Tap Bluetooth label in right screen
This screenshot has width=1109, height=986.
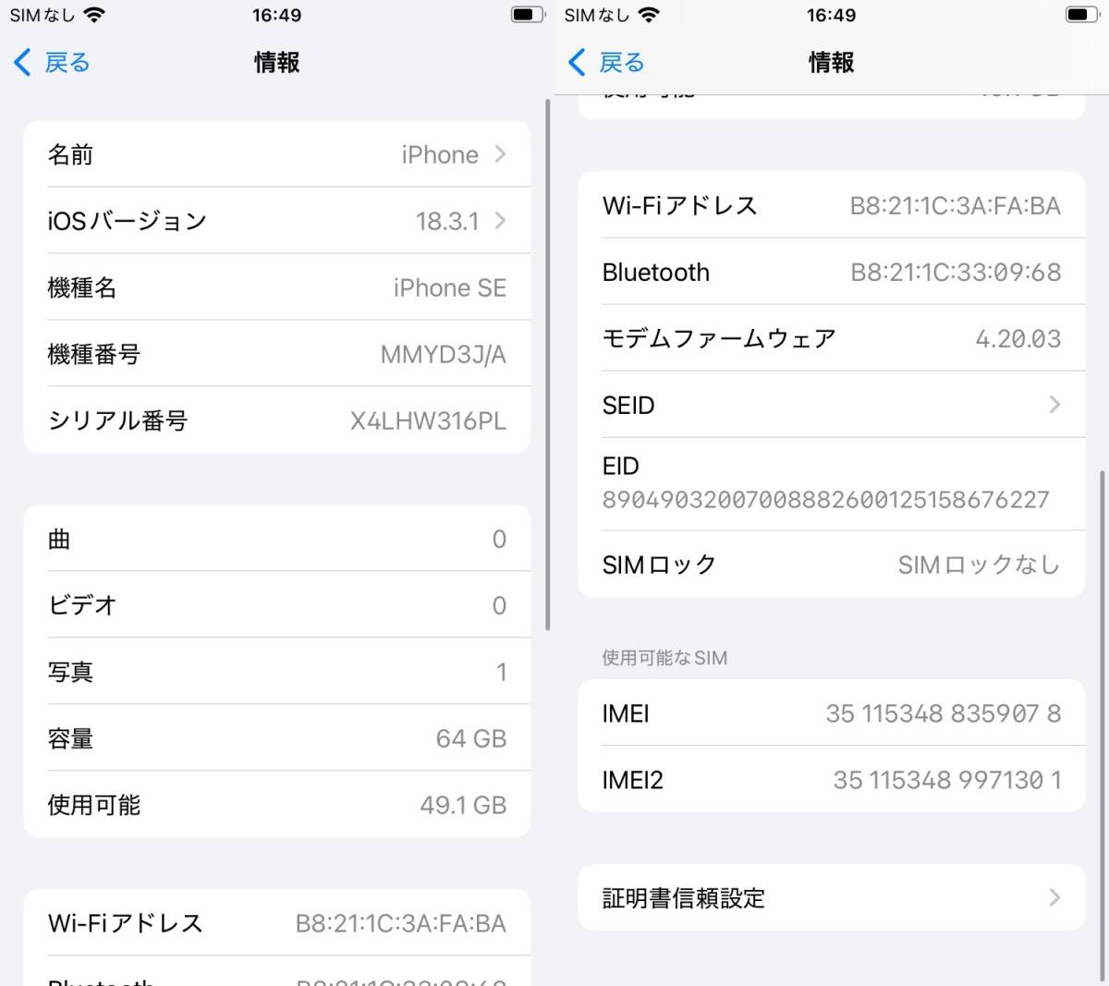point(656,272)
